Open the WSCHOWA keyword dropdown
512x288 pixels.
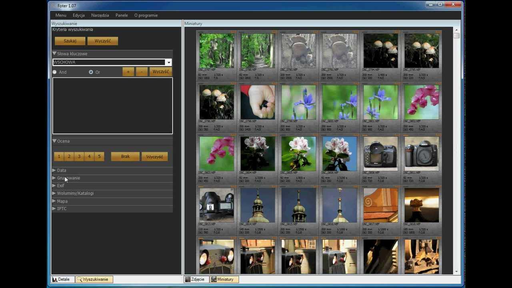click(169, 62)
